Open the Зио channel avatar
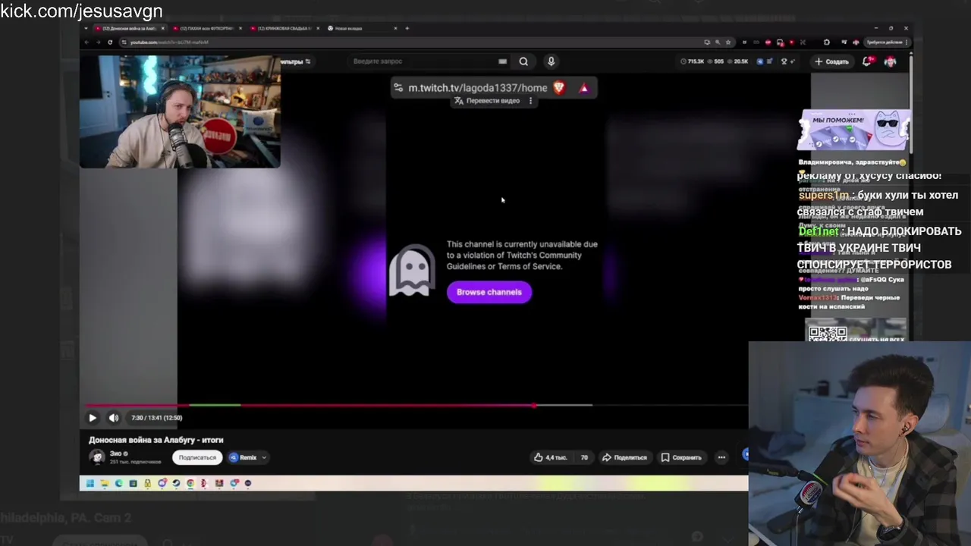Image resolution: width=971 pixels, height=546 pixels. click(x=97, y=457)
